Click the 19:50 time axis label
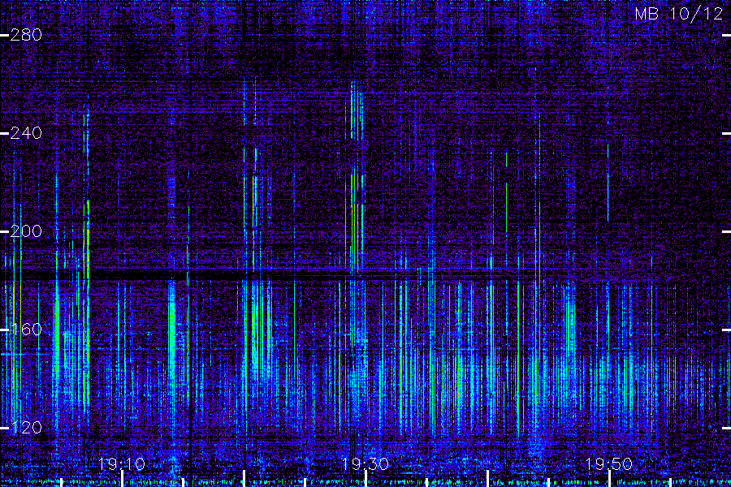The width and height of the screenshot is (731, 487). click(x=609, y=464)
